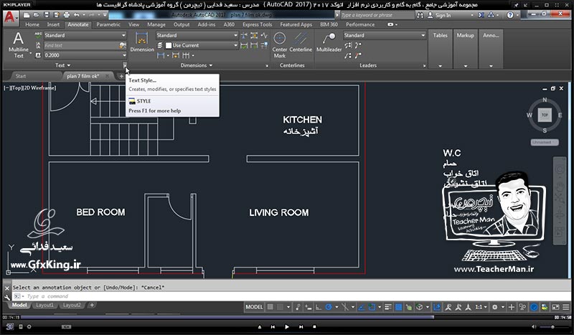The width and height of the screenshot is (574, 335).
Task: Click the text spell check icon
Action: click(x=38, y=35)
